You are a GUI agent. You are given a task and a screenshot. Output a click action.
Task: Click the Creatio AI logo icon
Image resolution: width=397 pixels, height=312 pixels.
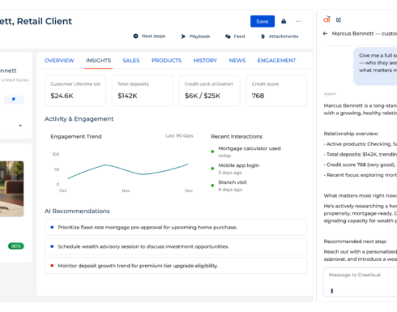pyautogui.click(x=327, y=19)
